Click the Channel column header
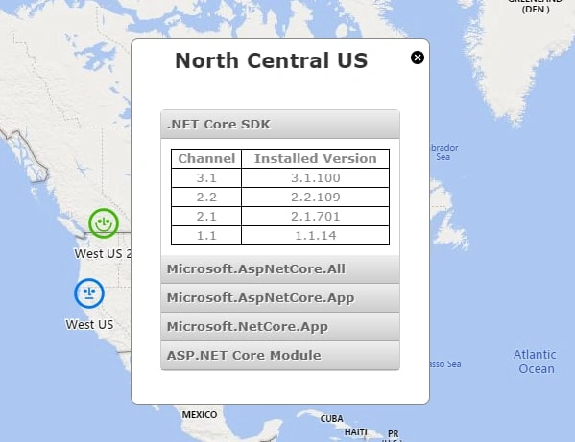 (206, 158)
